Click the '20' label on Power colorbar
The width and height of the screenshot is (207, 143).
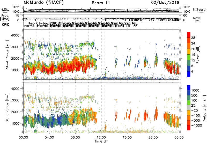(193, 49)
